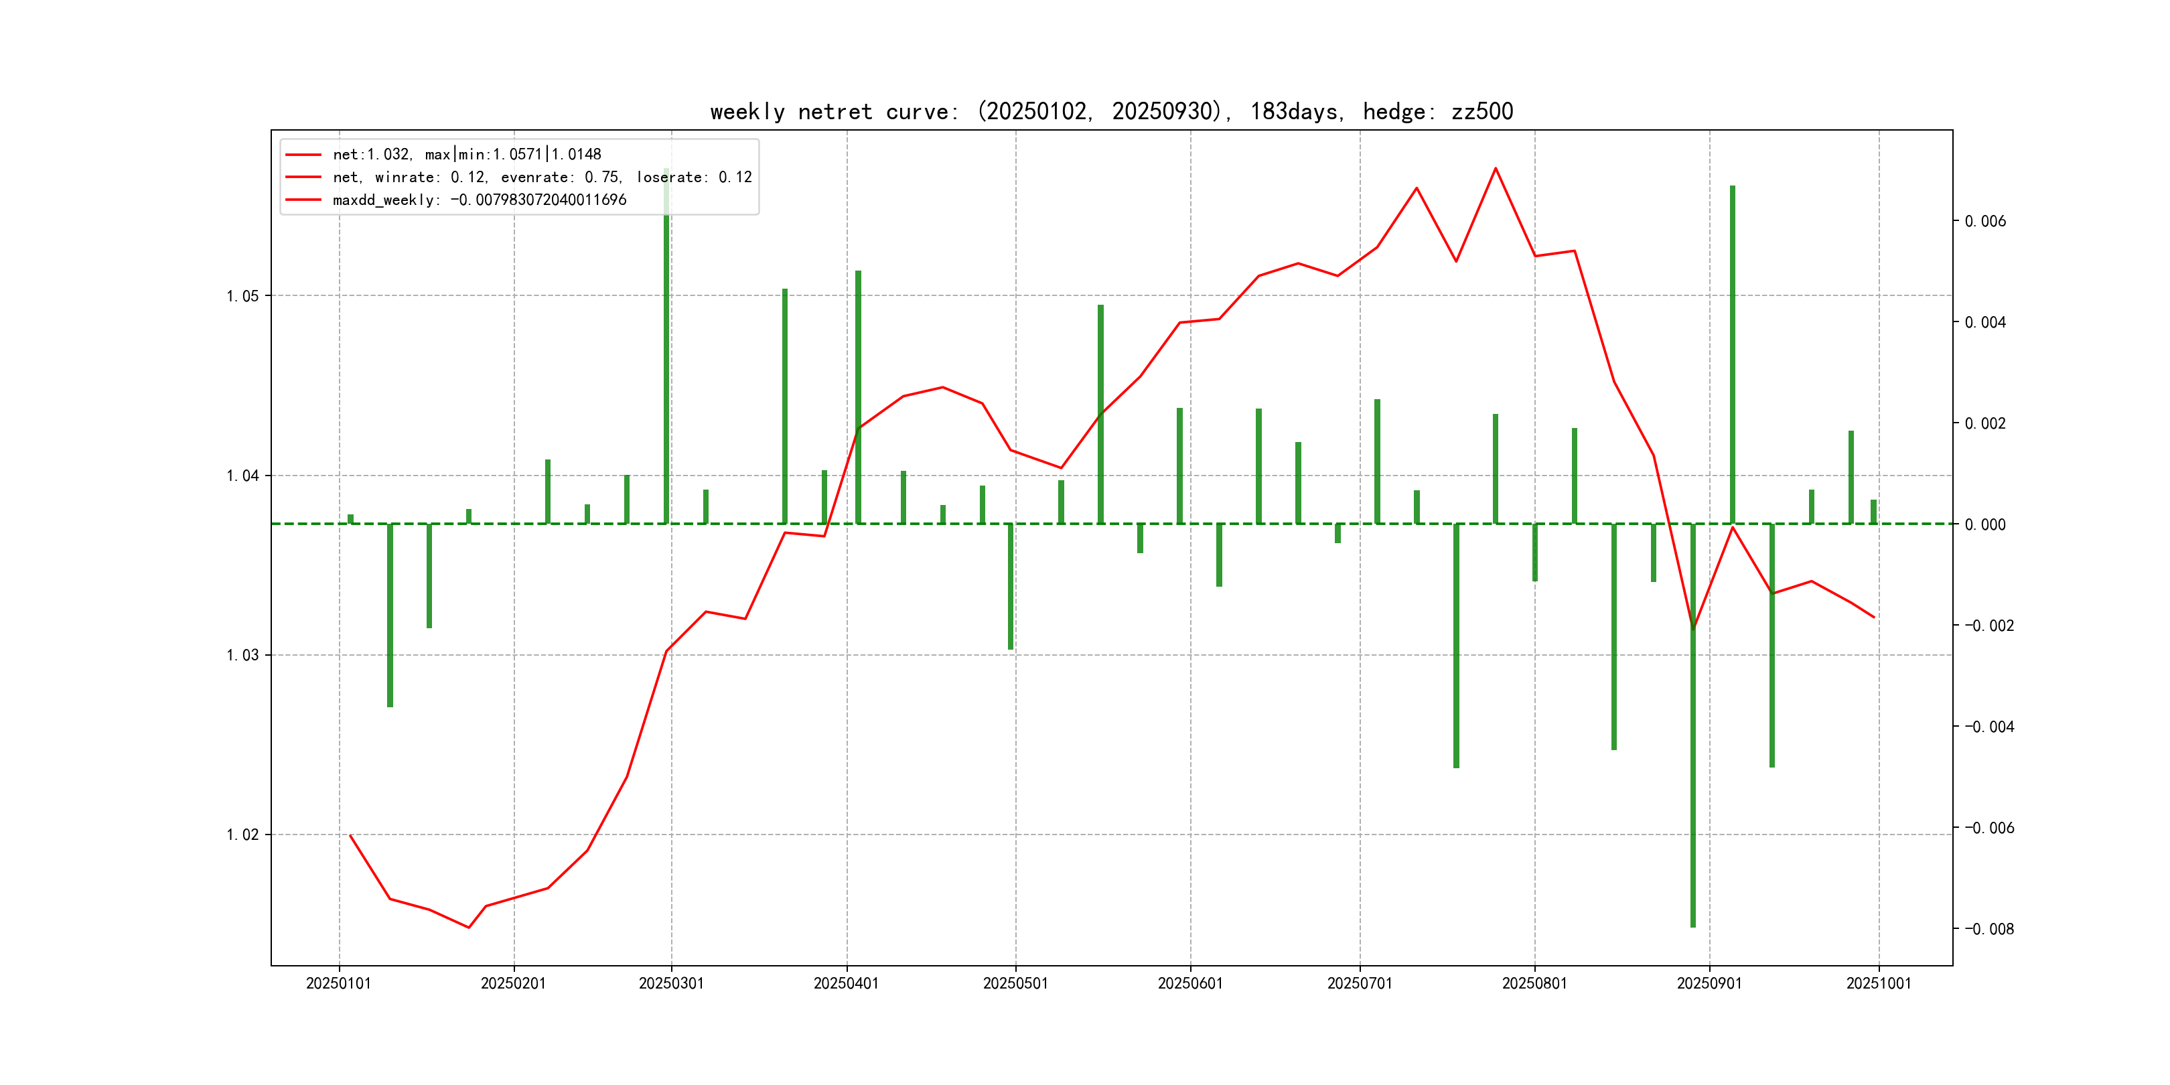Select the 20250701 x-axis tick label
2170x1085 pixels.
(1360, 983)
